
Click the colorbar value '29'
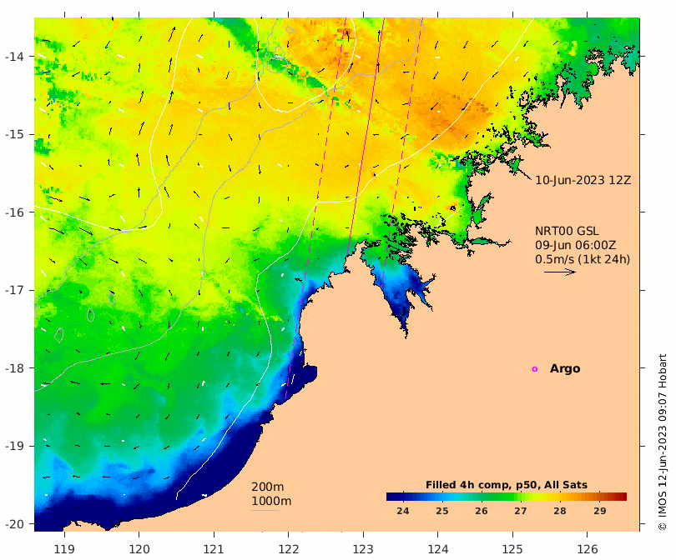599,511
